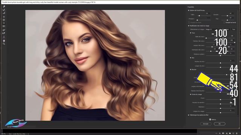Click the Hauteur du menton slider handle
This screenshot has width=241, height=135.
(220, 104)
